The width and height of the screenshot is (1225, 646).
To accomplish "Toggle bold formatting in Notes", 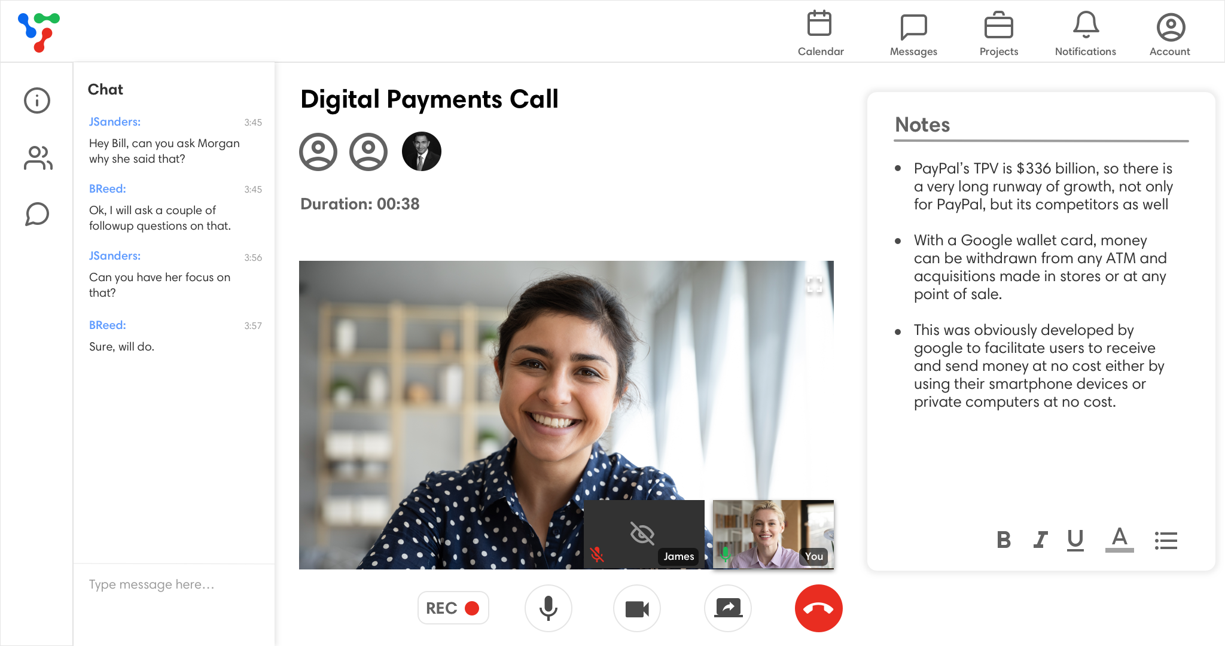I will coord(1004,540).
